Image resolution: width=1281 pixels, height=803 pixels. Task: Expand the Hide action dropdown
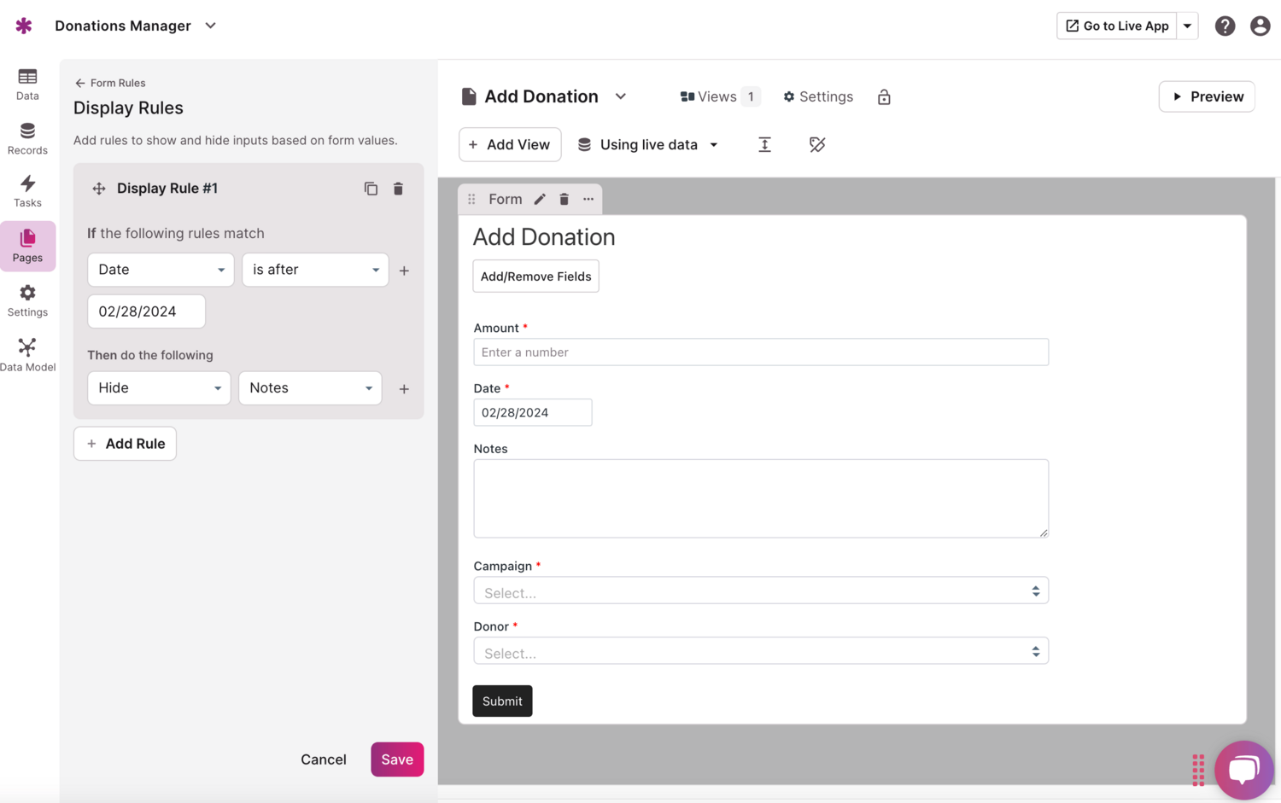(159, 388)
